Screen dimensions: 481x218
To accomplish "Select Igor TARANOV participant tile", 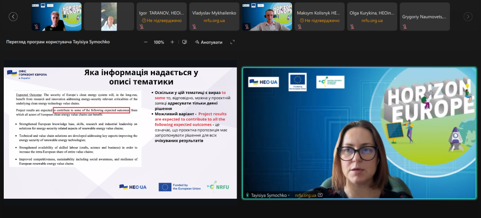I will coord(162,16).
